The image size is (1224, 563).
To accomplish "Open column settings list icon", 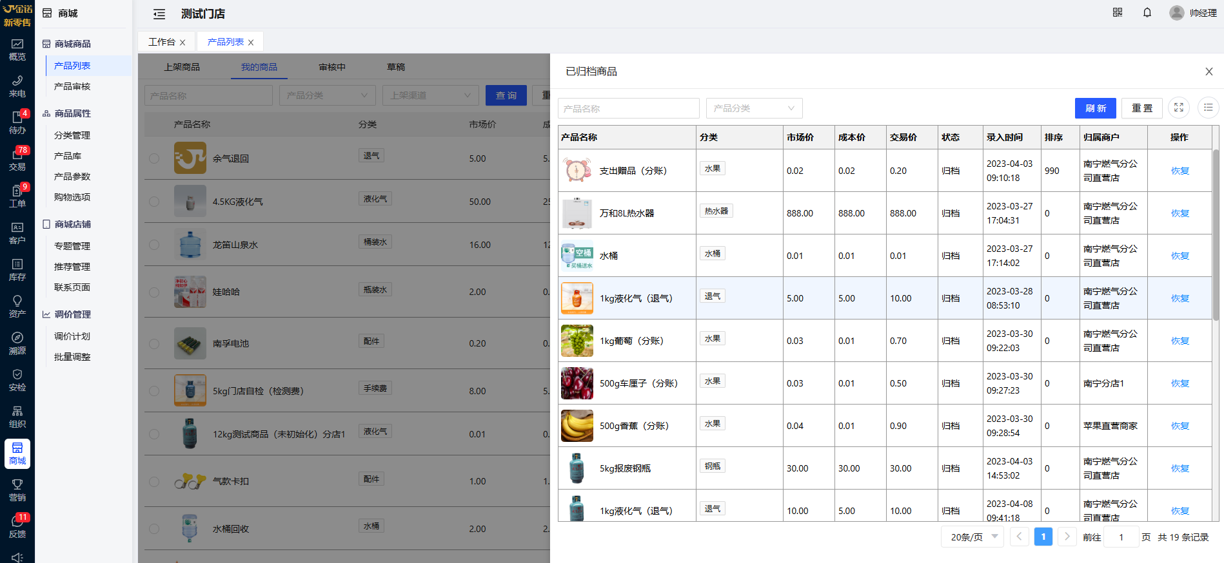I will coord(1208,108).
